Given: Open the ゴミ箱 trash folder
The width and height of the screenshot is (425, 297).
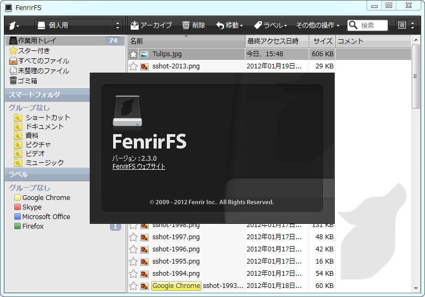Looking at the screenshot, I should tap(23, 81).
